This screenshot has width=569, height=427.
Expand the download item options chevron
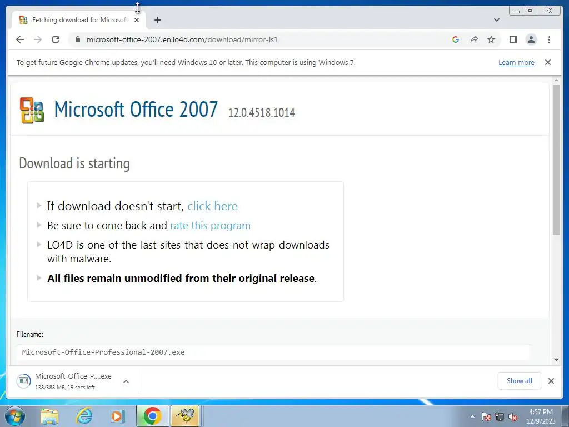click(126, 381)
